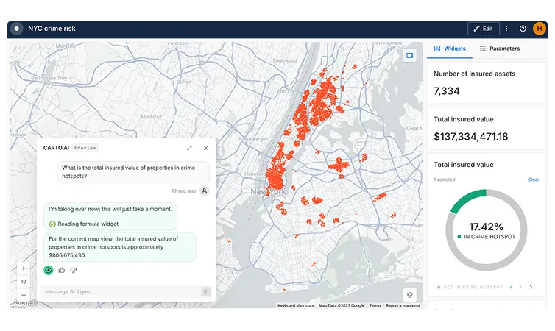Go to next legend page arrow

pos(531,287)
